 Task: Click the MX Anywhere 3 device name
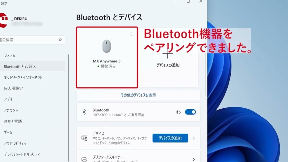(x=107, y=61)
